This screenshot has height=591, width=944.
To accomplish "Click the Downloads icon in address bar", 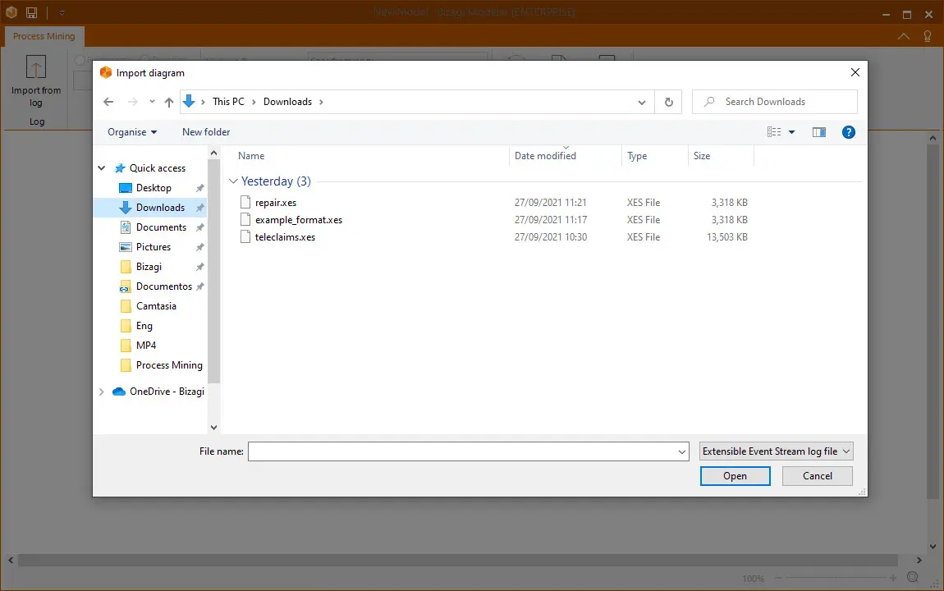I will click(x=189, y=101).
